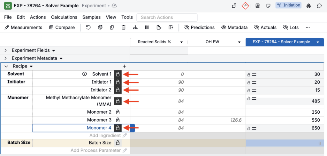Toggle the lock for Initiator 2
Screen dimensions: 327x156
click(118, 90)
